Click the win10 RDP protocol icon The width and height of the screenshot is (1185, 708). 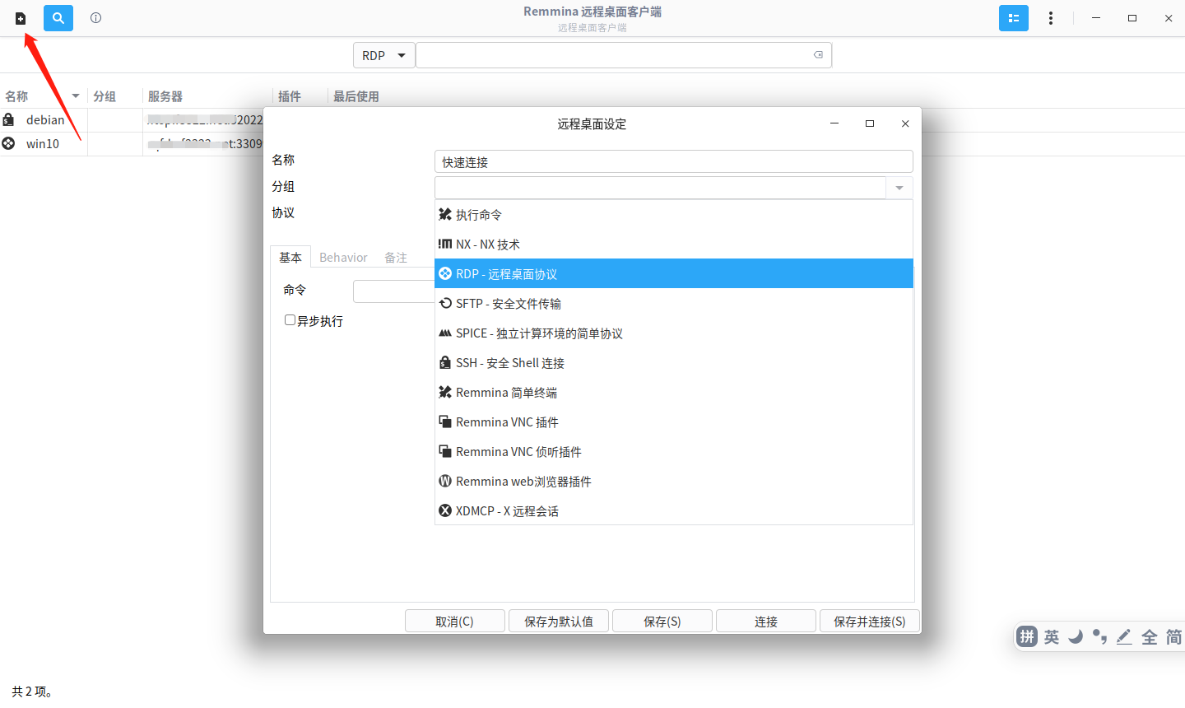8,143
